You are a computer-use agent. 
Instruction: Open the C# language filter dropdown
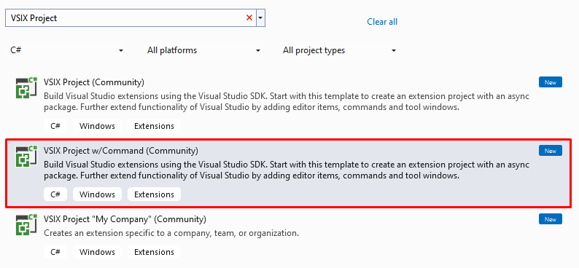(x=66, y=50)
